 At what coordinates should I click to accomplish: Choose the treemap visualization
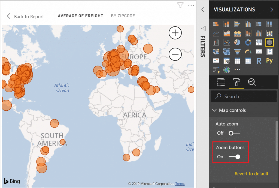[x=259, y=42]
